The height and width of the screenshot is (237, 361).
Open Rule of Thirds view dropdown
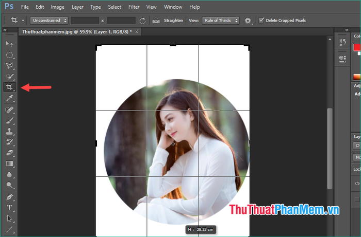click(x=221, y=21)
